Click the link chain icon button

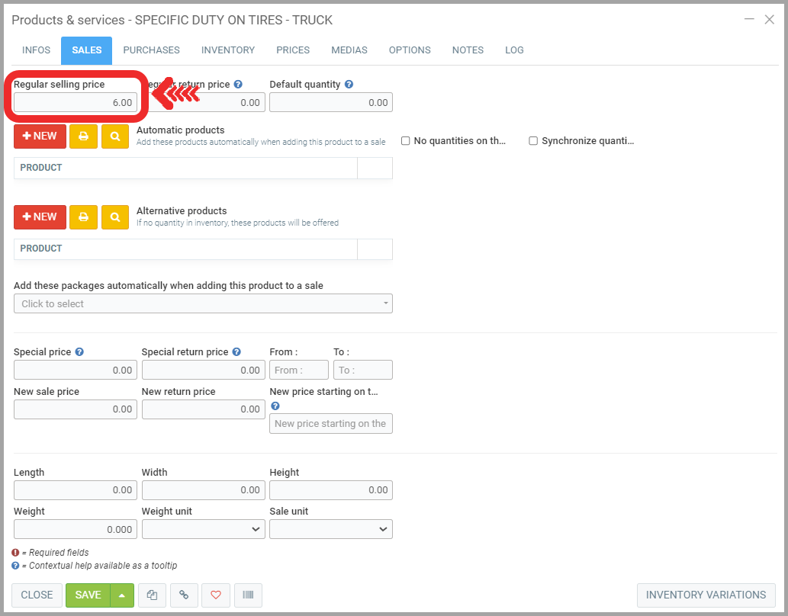click(184, 595)
